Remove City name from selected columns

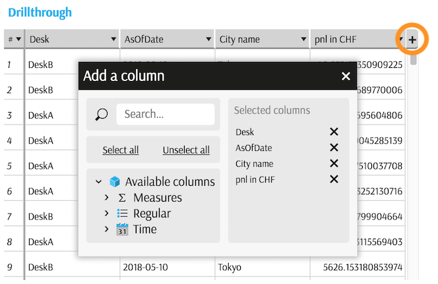click(x=334, y=163)
